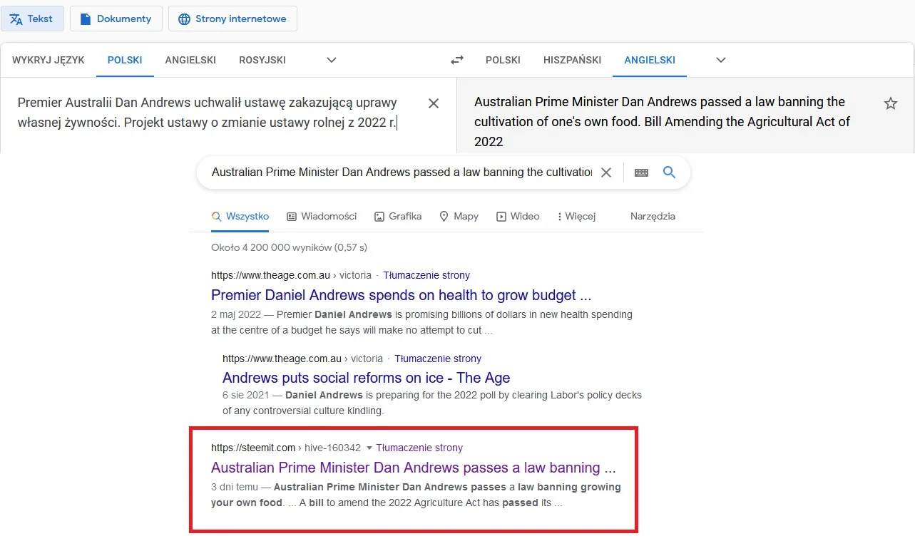
Task: Select POLSKI as target language
Action: (x=503, y=60)
